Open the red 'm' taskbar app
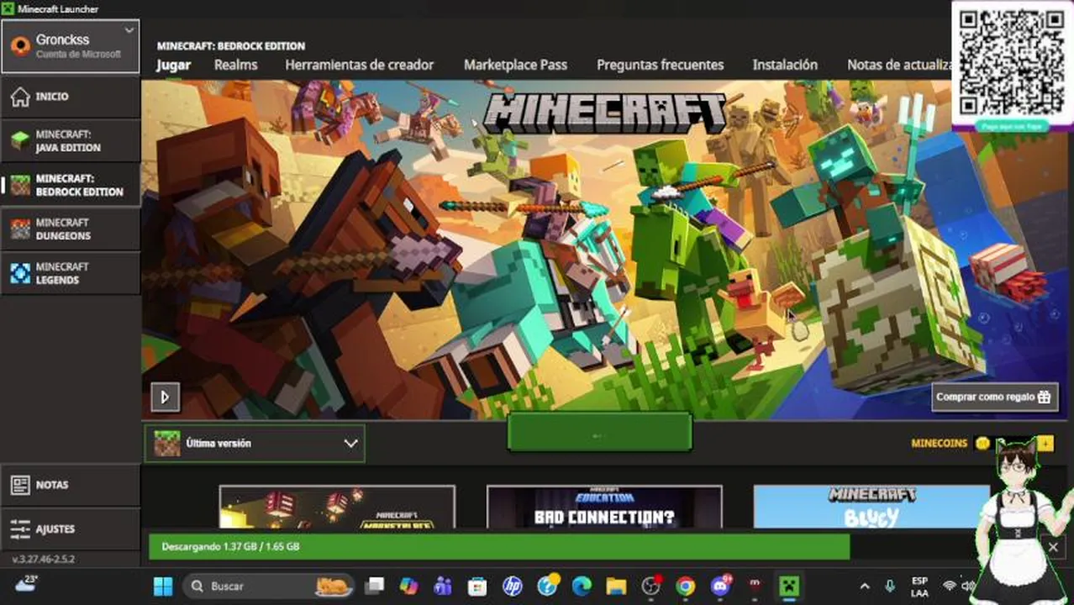1074x605 pixels. tap(755, 586)
